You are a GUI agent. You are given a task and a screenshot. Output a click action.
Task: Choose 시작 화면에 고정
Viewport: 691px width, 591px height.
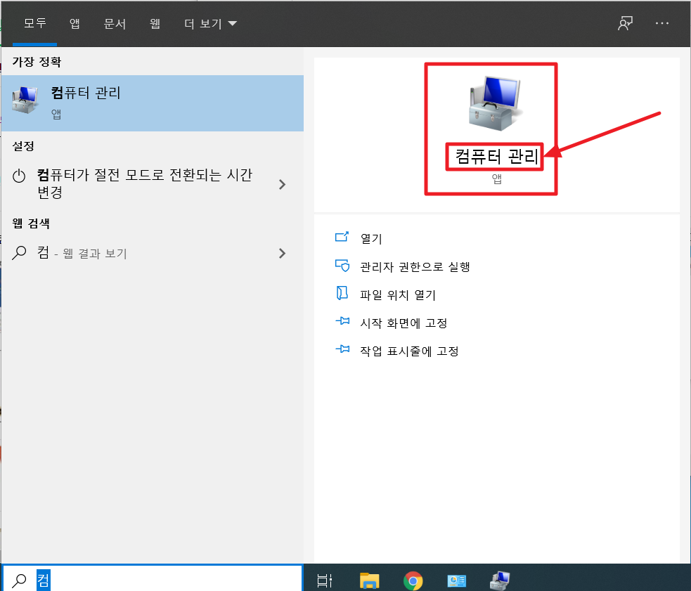[403, 323]
